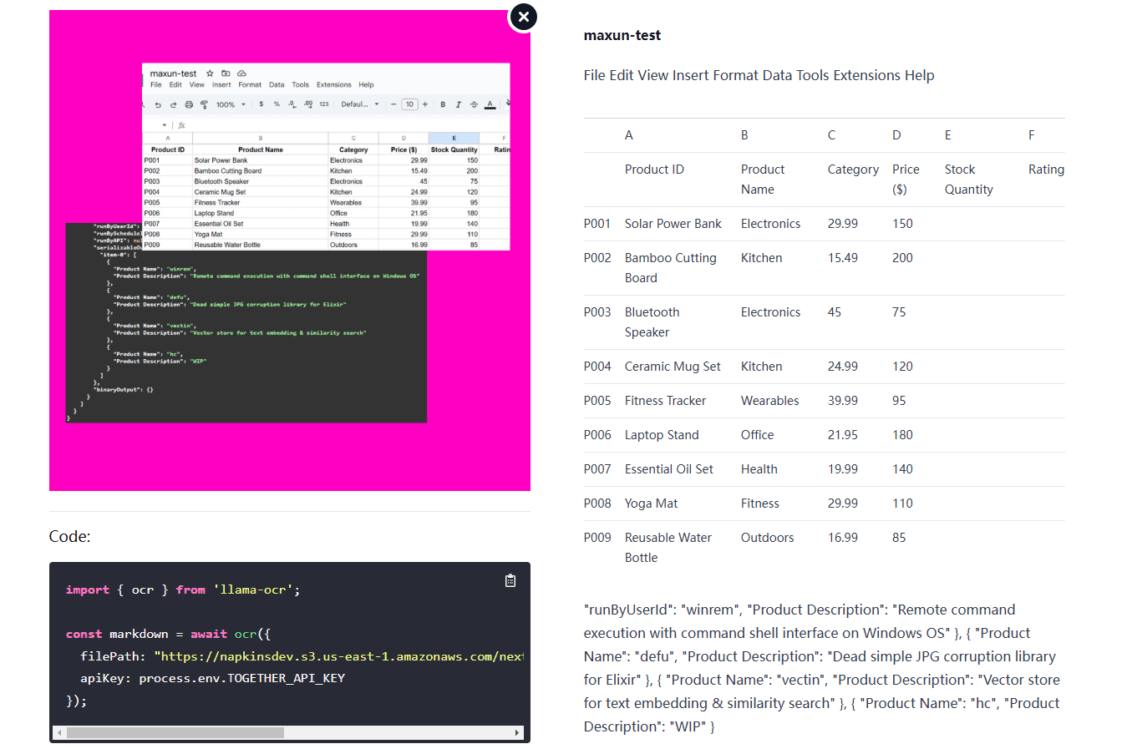This screenshot has width=1127, height=749.
Task: Click the stock value '110'
Action: coord(902,504)
